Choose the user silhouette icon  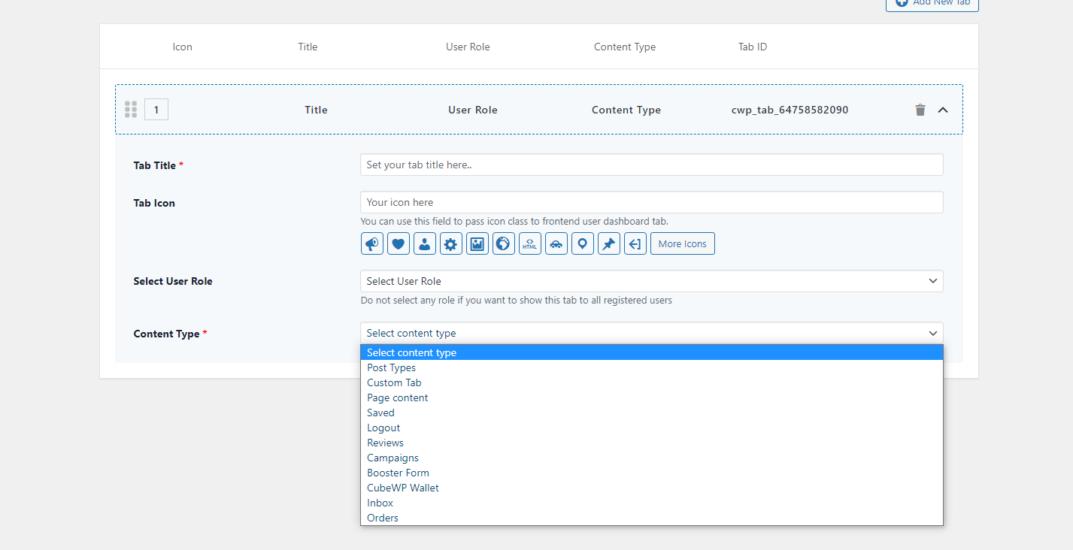coord(425,243)
